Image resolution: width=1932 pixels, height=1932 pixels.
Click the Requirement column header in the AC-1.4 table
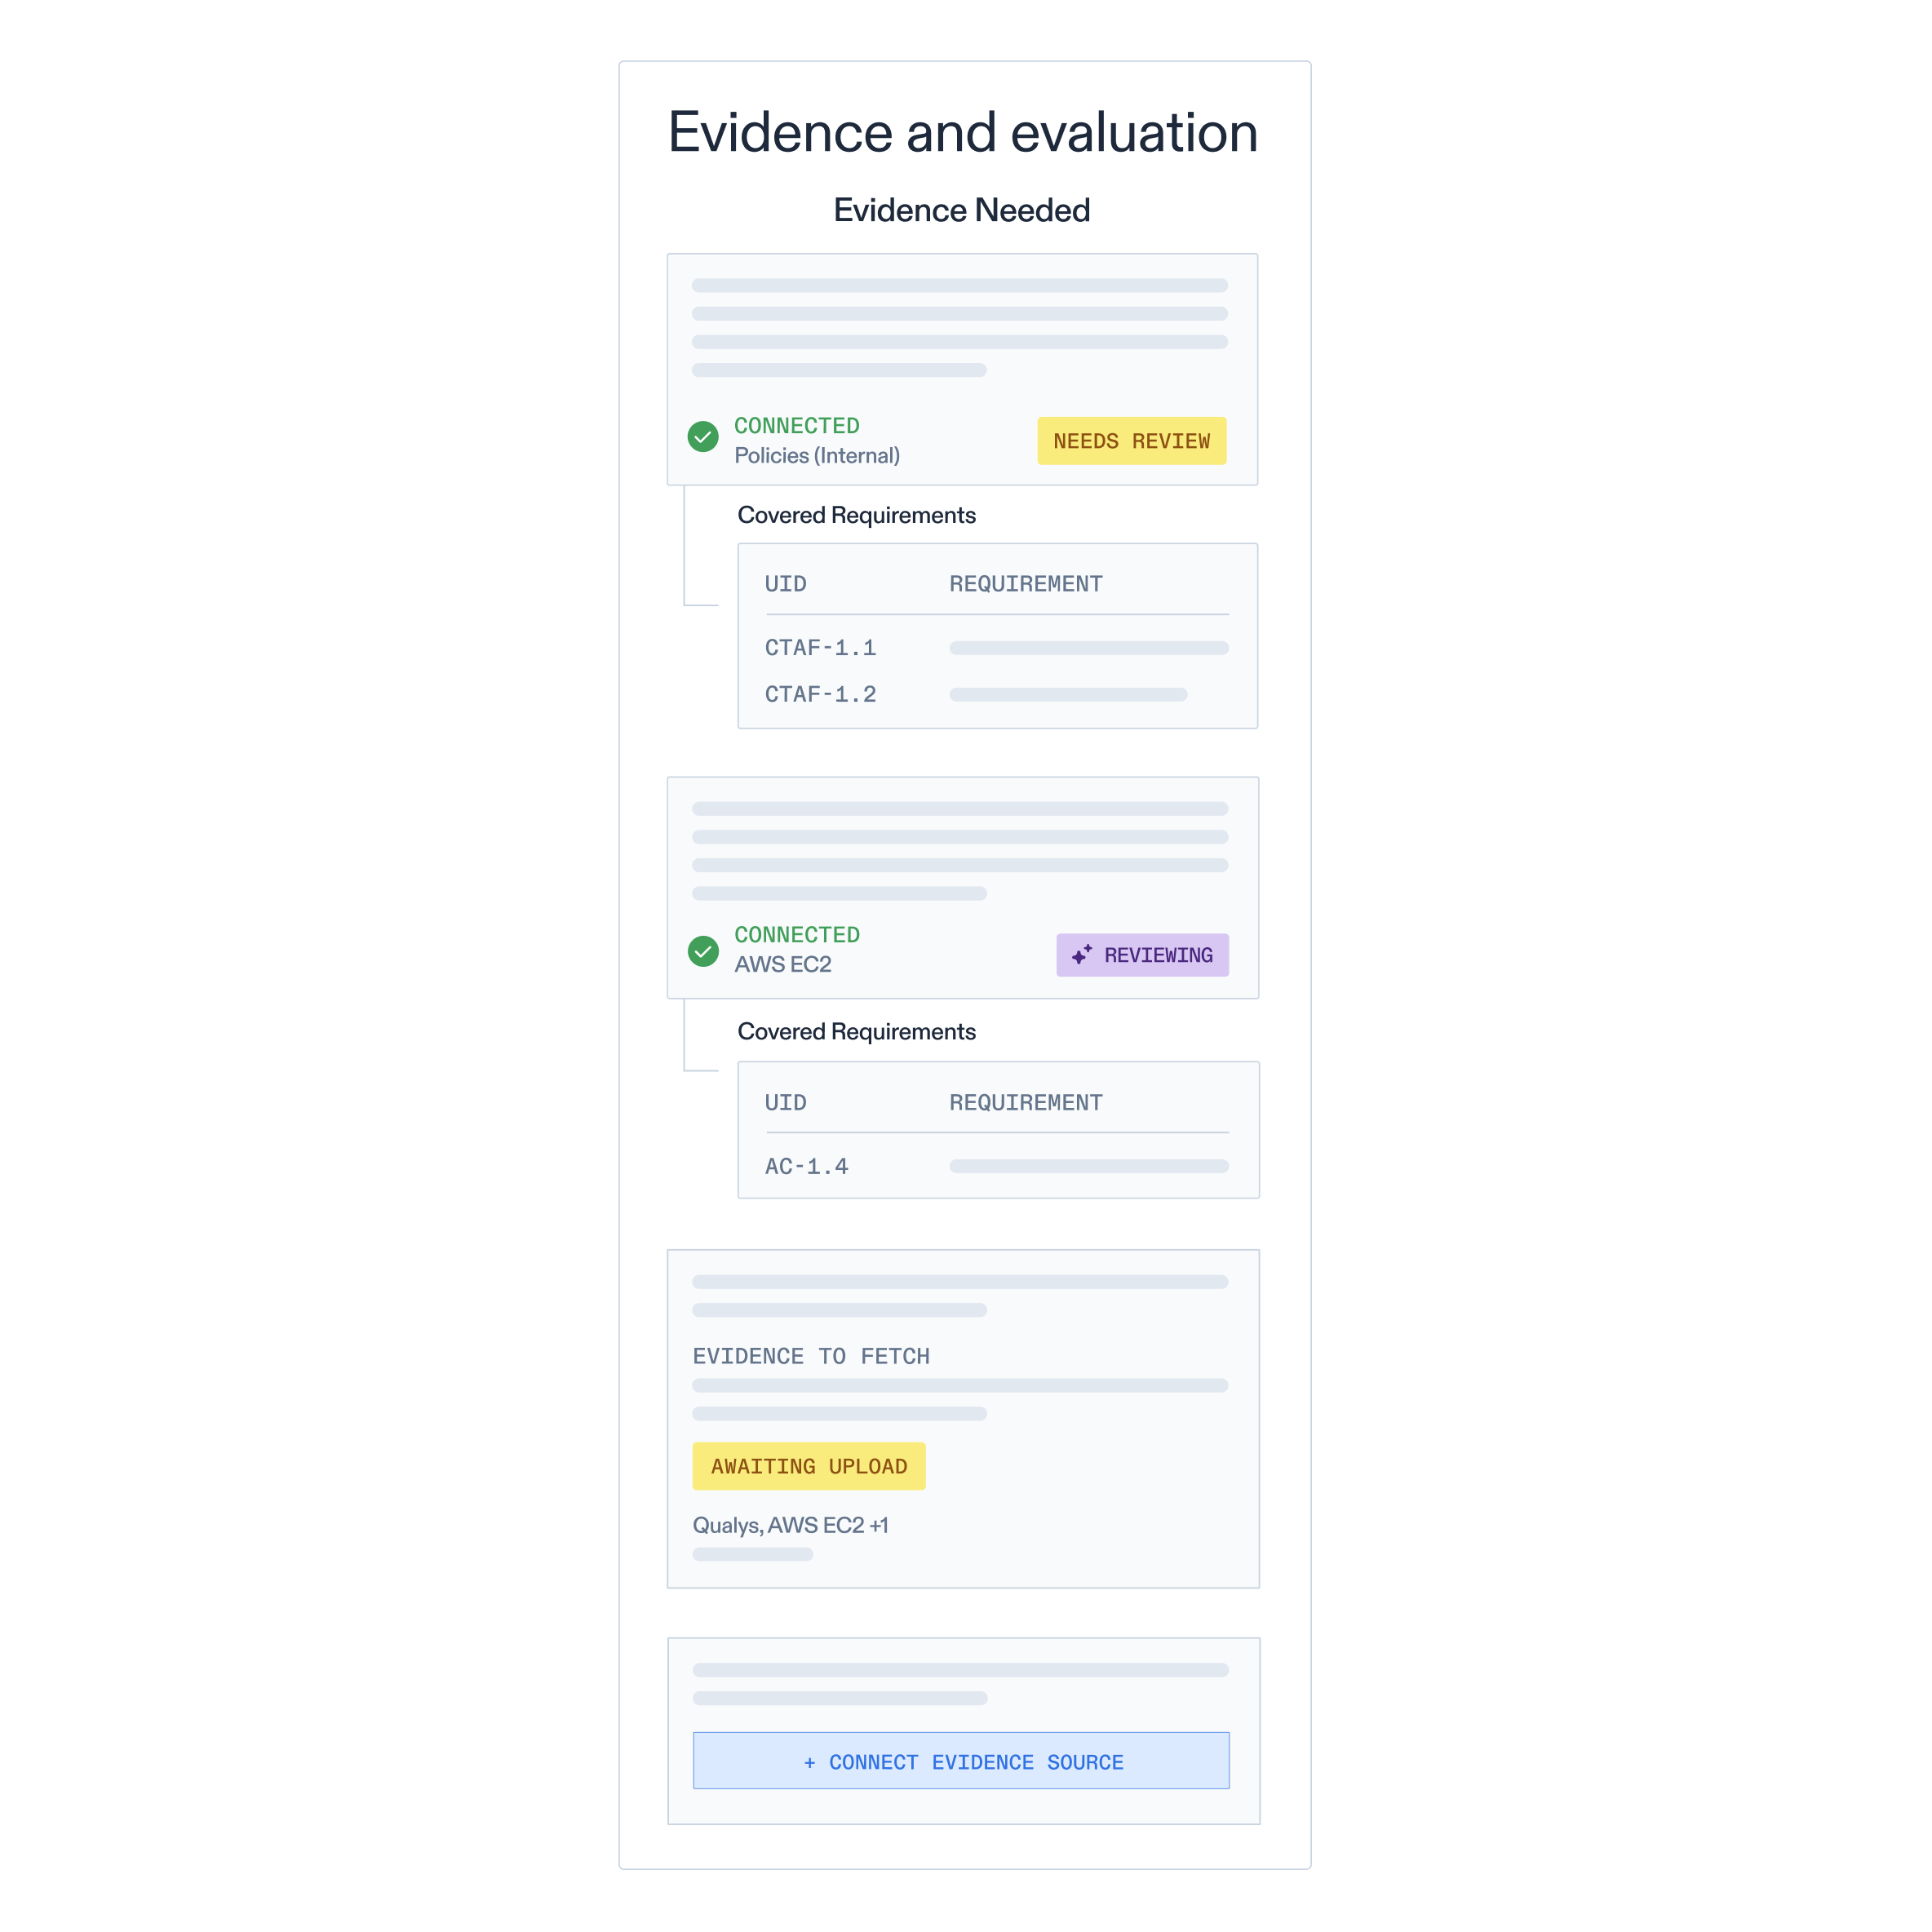point(1026,1103)
